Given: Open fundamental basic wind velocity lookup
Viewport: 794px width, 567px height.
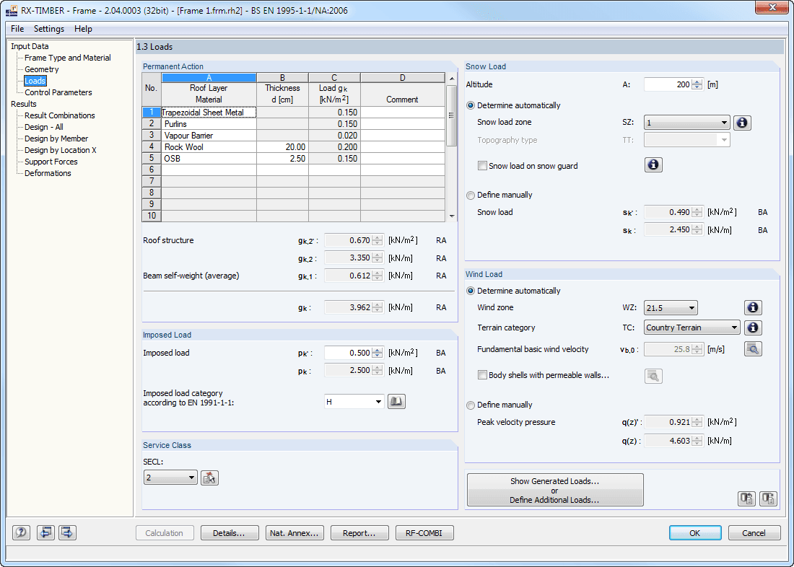Looking at the screenshot, I should point(753,349).
